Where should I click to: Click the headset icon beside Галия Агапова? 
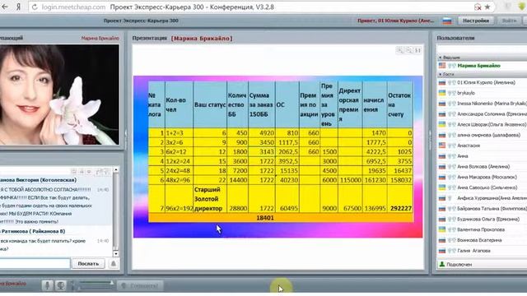coord(452,251)
